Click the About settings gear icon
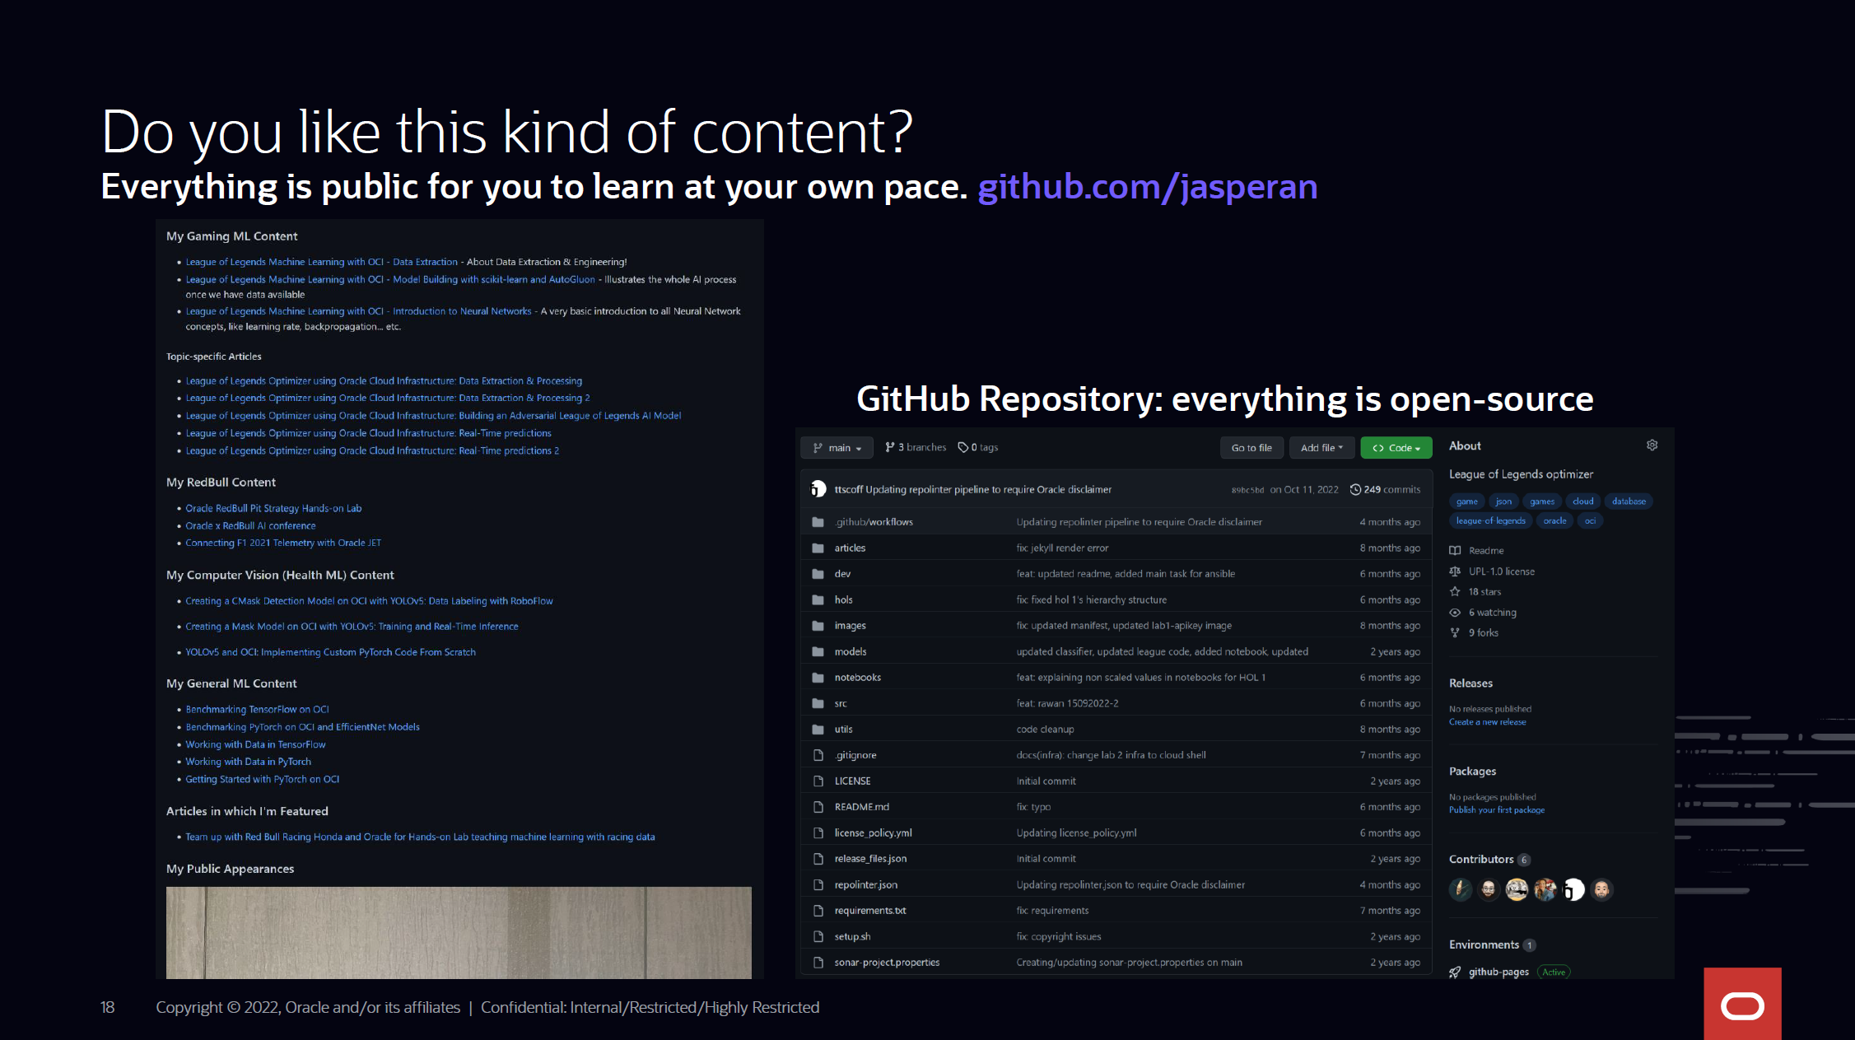Viewport: 1855px width, 1040px height. [x=1652, y=445]
